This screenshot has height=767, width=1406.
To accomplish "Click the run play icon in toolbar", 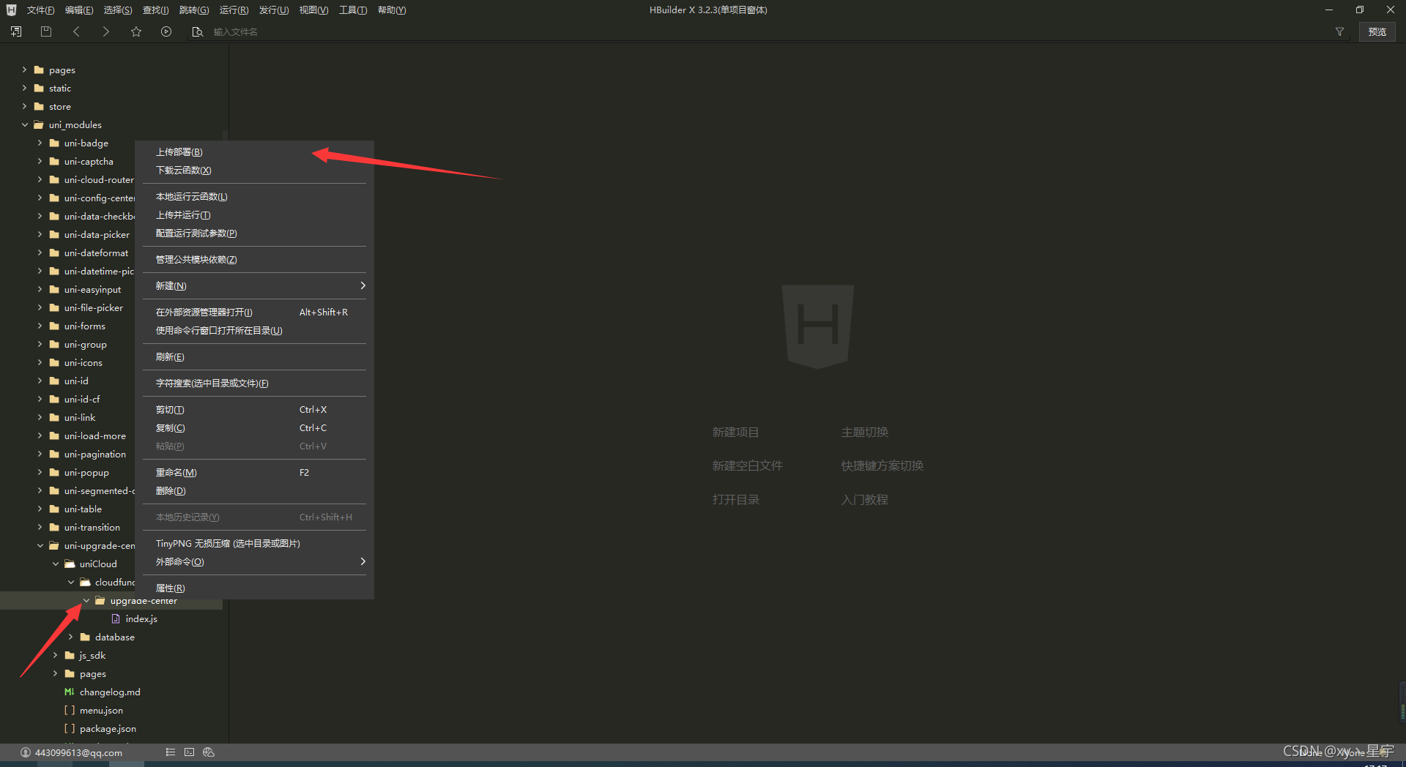I will pyautogui.click(x=166, y=31).
